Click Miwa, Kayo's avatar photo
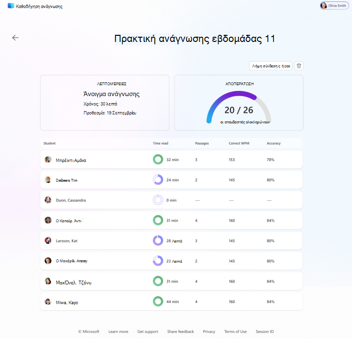352x339 pixels. point(48,301)
